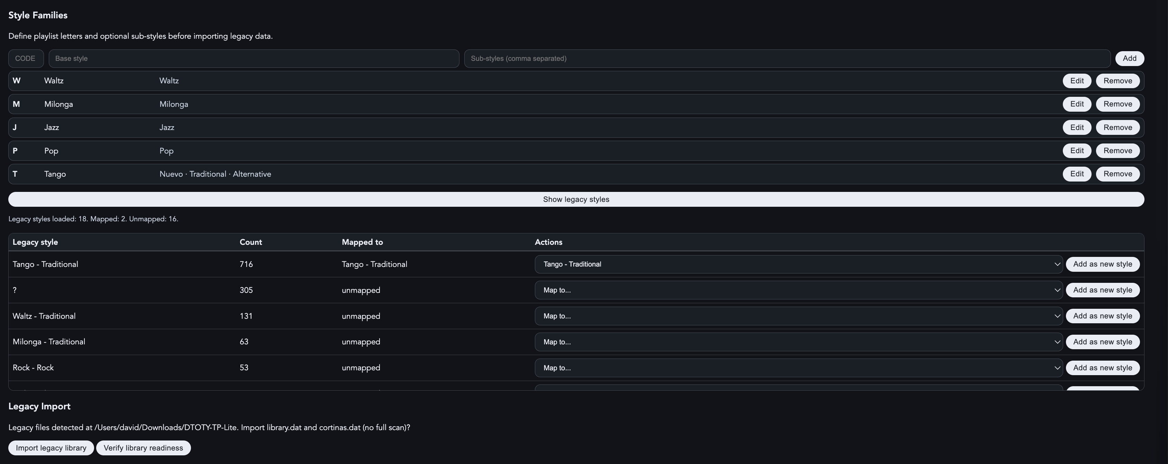Click the Count column header
The image size is (1168, 464).
251,242
